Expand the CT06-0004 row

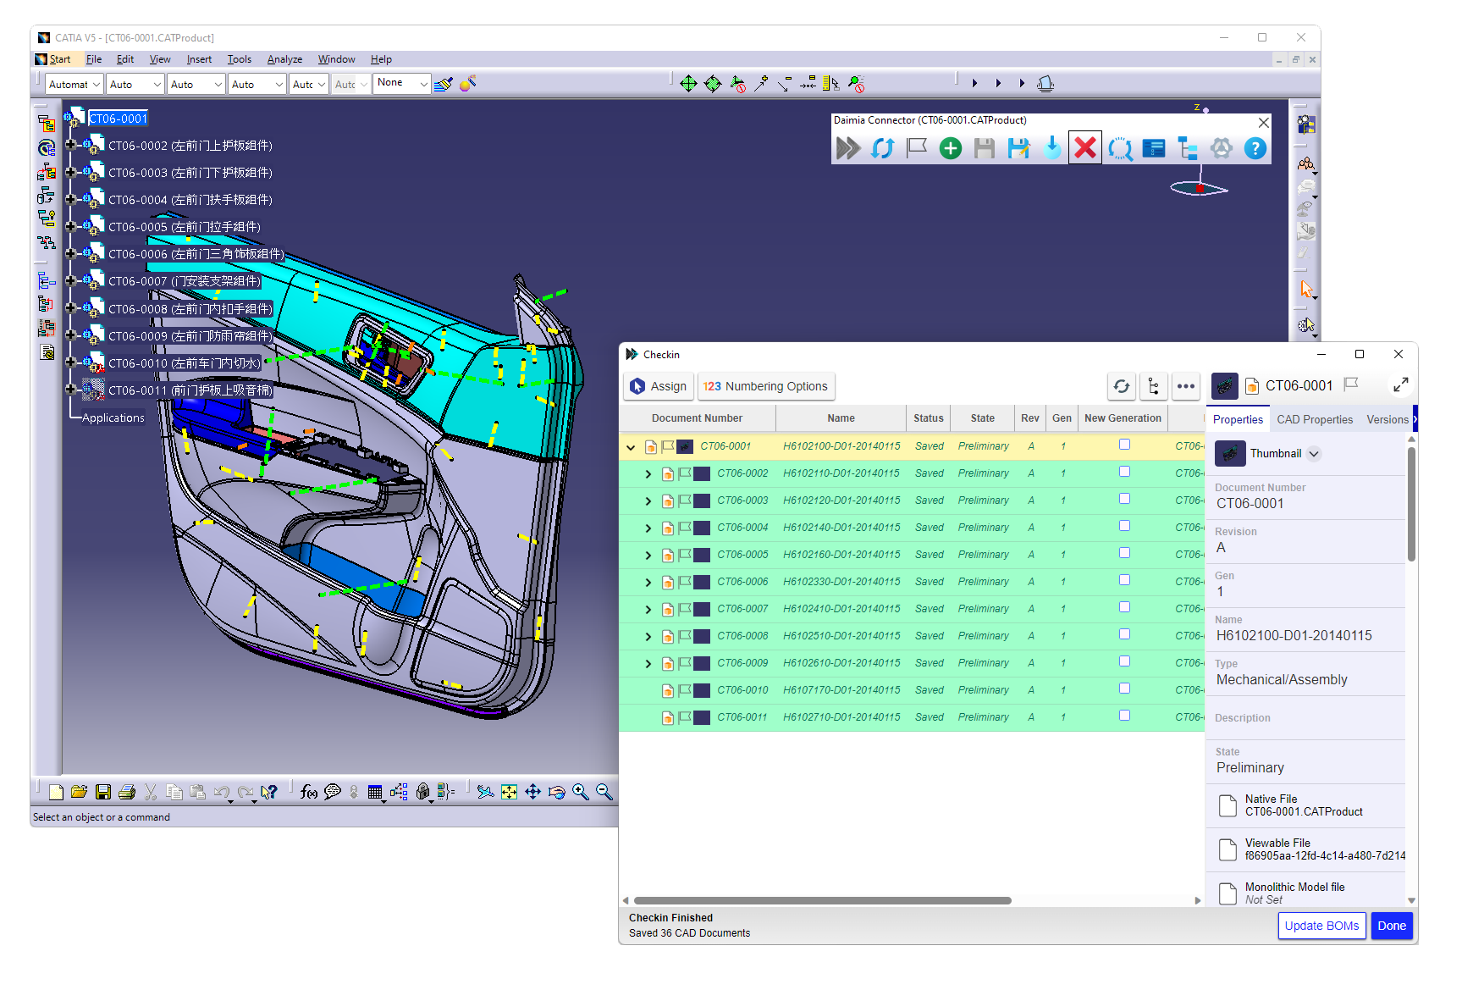(648, 528)
